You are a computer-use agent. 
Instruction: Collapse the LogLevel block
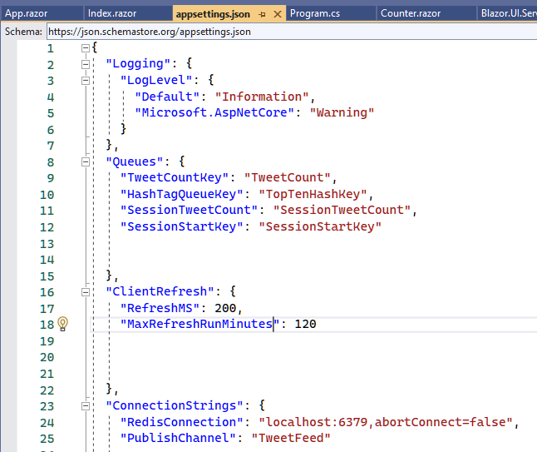click(x=86, y=81)
